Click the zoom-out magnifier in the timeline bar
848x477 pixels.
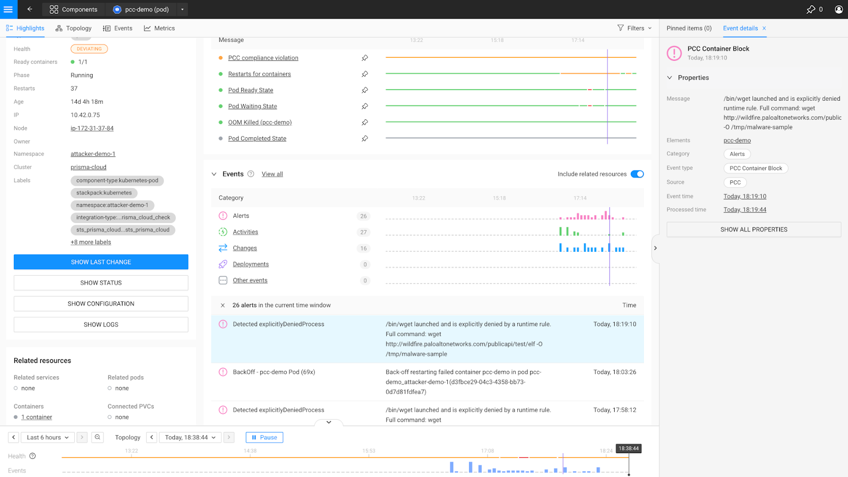tap(98, 437)
